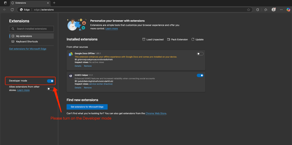Click the blue Get extensions for Microsoft Edge button
The width and height of the screenshot is (292, 145).
[87, 107]
